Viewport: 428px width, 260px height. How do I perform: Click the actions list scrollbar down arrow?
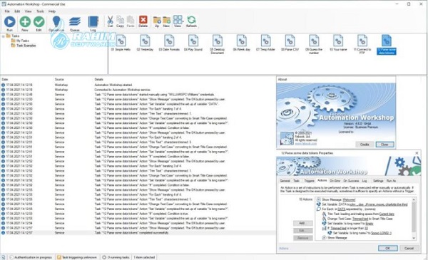414,238
